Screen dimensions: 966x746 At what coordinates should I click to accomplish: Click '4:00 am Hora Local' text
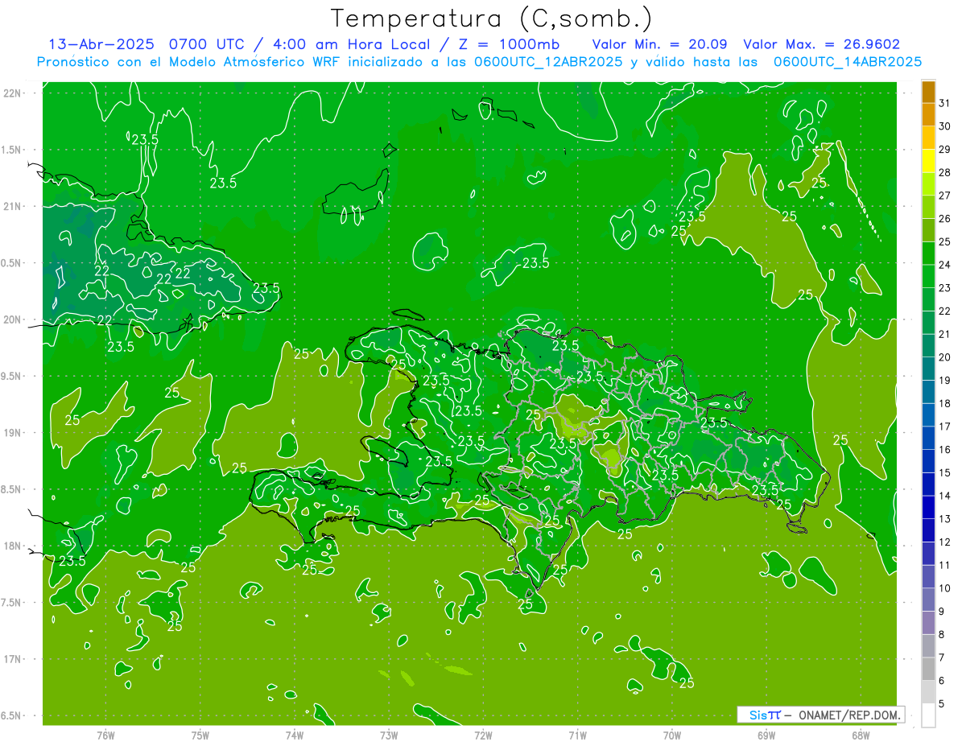348,44
